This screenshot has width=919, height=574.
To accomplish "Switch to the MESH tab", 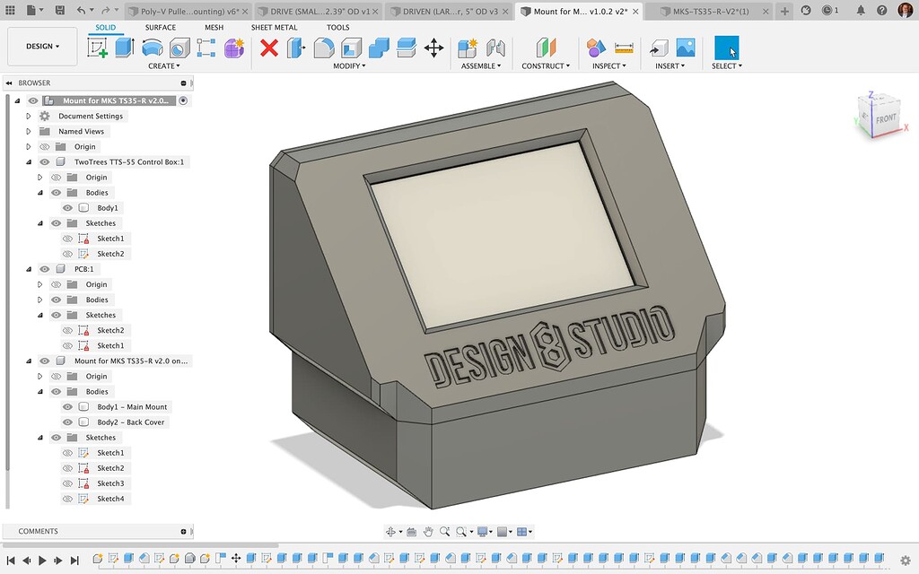I will [x=214, y=28].
